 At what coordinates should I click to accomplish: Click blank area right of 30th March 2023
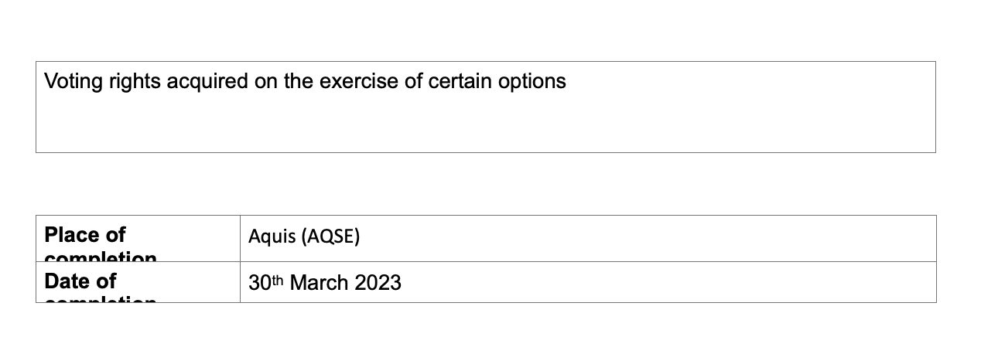[667, 282]
